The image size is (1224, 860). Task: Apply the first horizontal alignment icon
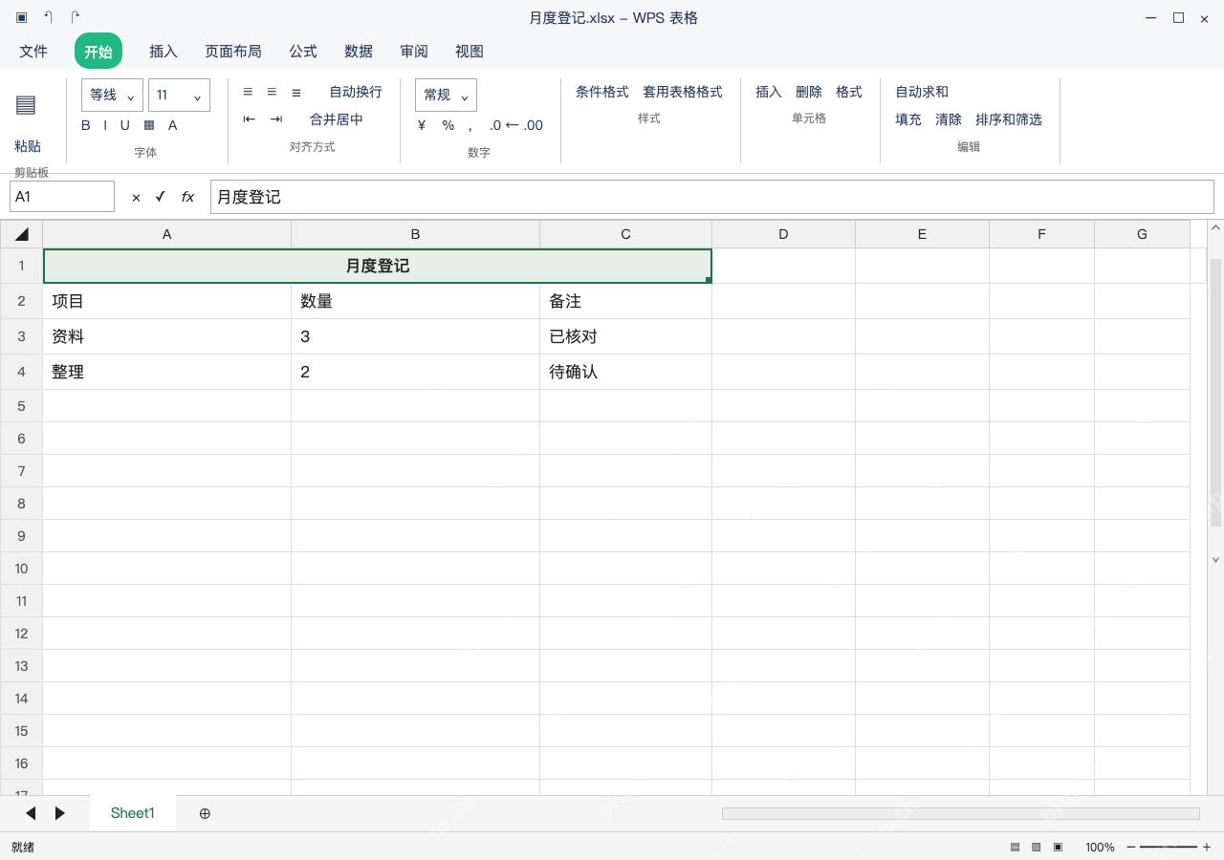248,92
